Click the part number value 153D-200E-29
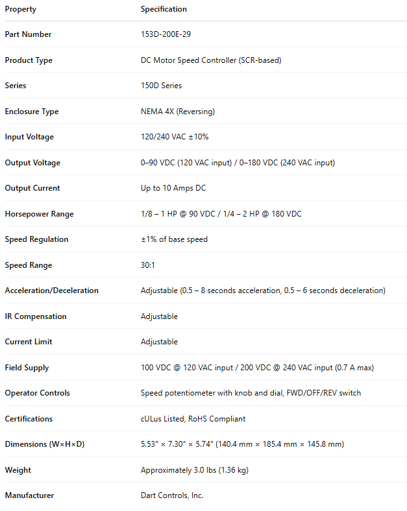 click(167, 34)
